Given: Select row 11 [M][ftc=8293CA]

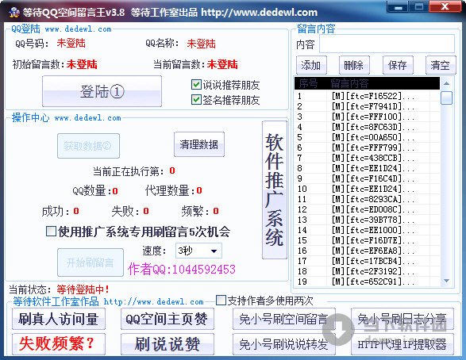Looking at the screenshot, I should [368, 199].
